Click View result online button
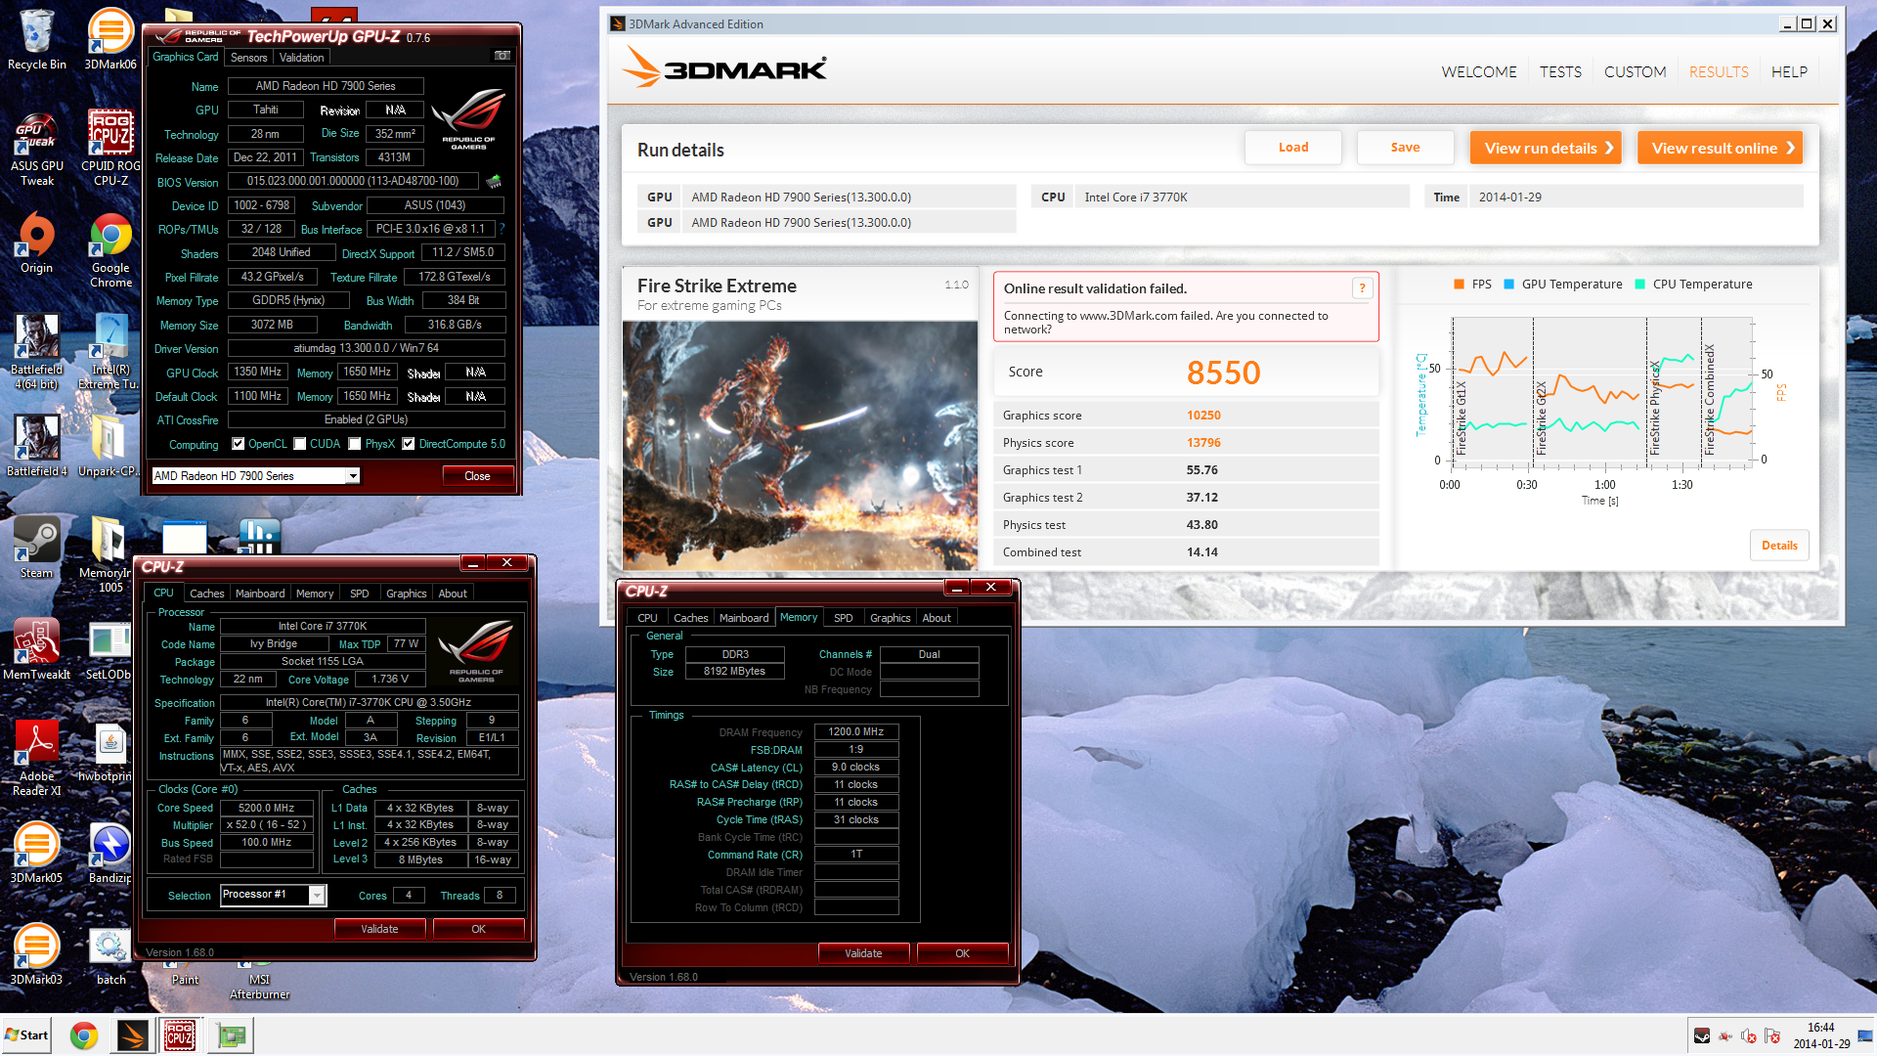The height and width of the screenshot is (1056, 1877). (x=1720, y=148)
